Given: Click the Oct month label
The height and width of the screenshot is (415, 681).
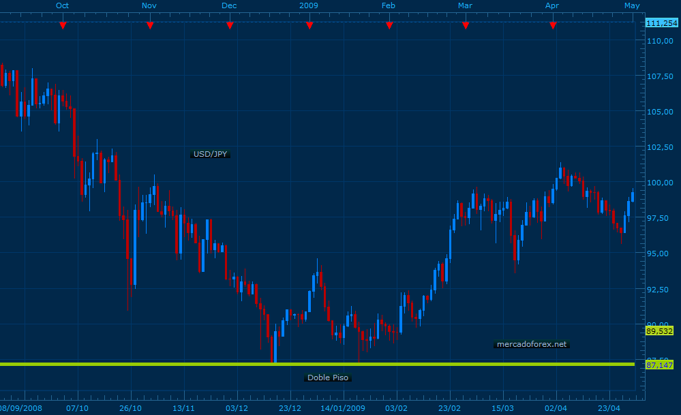Looking at the screenshot, I should tap(62, 5).
